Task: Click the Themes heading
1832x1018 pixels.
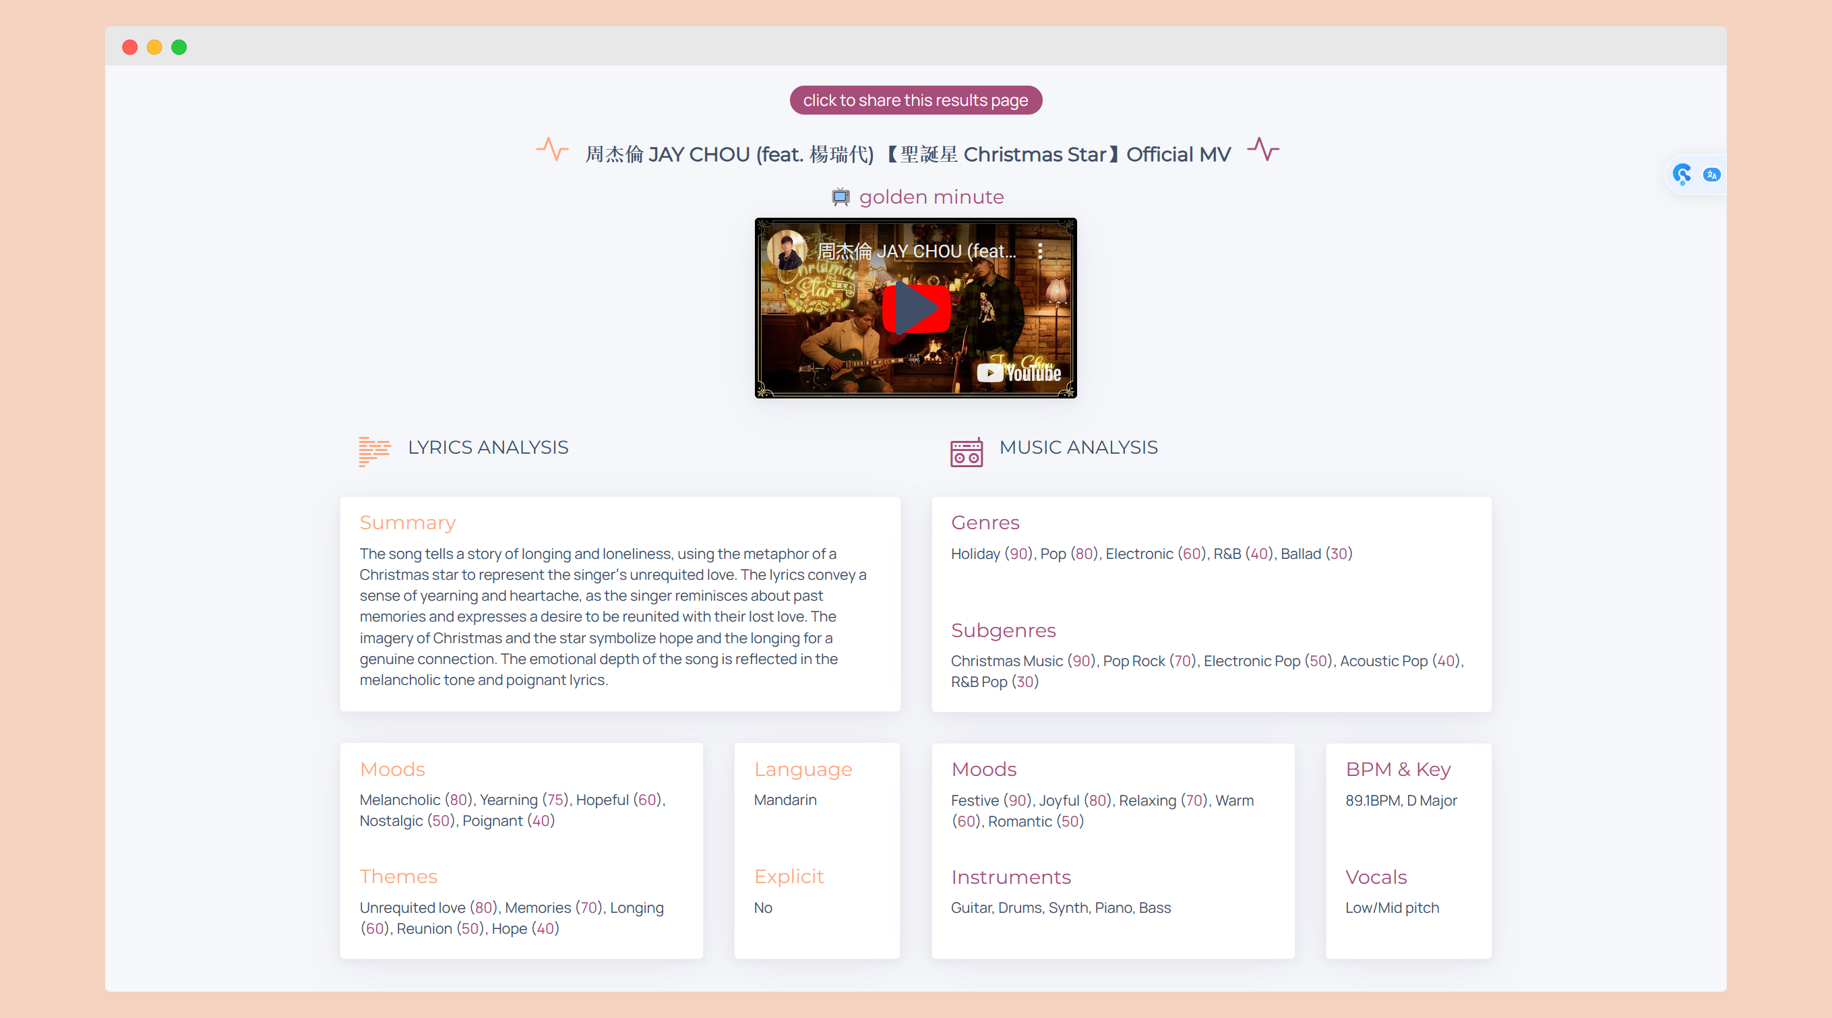Action: [x=398, y=876]
